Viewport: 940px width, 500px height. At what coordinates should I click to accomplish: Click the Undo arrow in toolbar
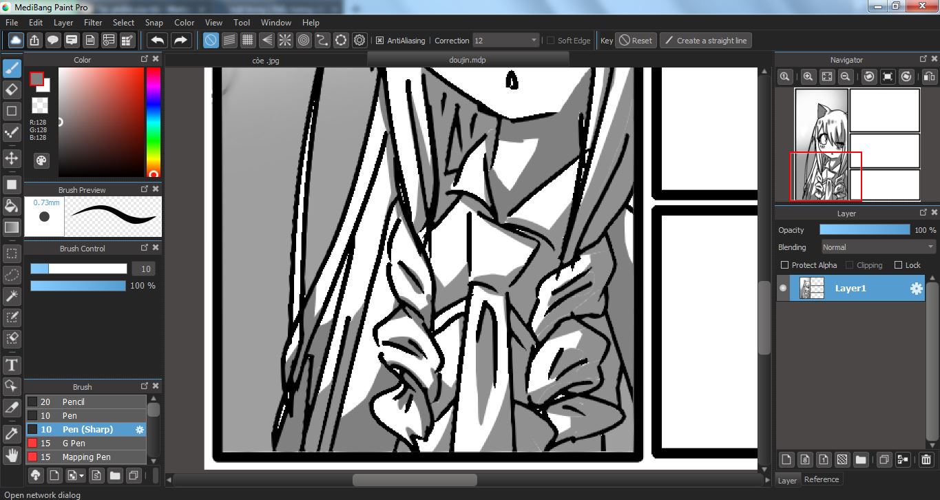click(158, 41)
